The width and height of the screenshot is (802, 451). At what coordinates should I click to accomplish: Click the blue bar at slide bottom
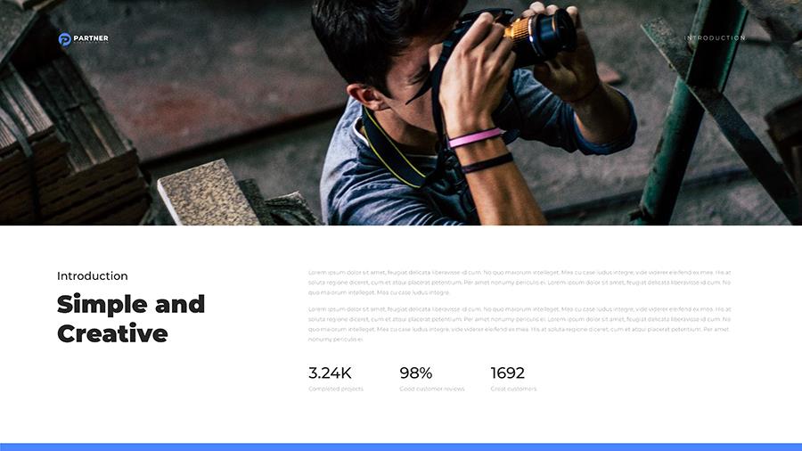(x=401, y=447)
